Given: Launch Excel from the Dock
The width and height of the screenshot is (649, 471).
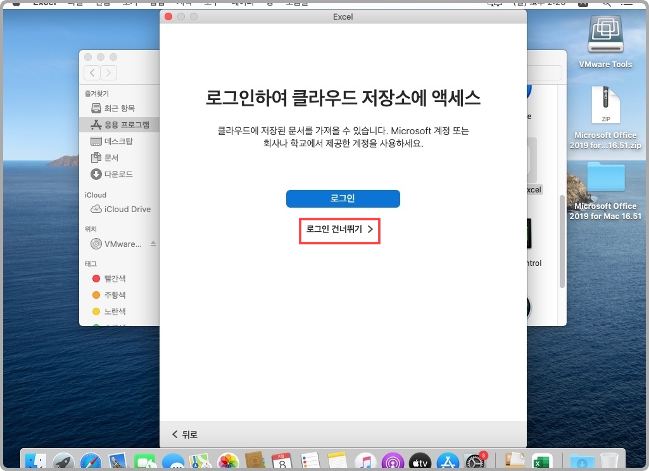Looking at the screenshot, I should (x=541, y=460).
